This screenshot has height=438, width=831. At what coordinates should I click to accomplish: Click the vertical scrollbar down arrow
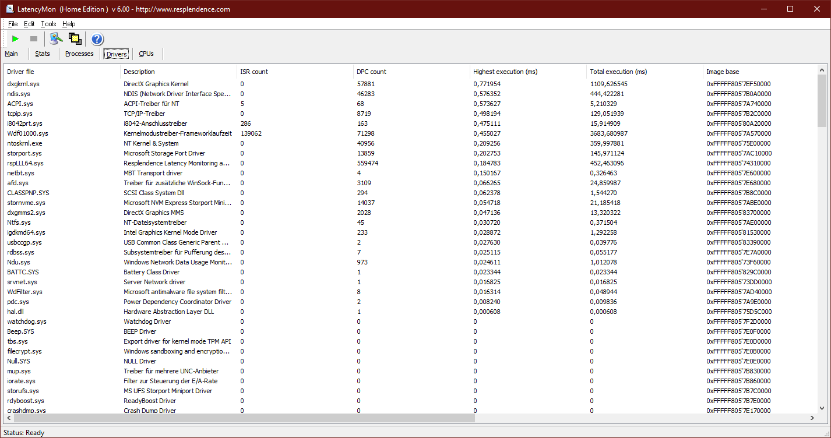(822, 408)
